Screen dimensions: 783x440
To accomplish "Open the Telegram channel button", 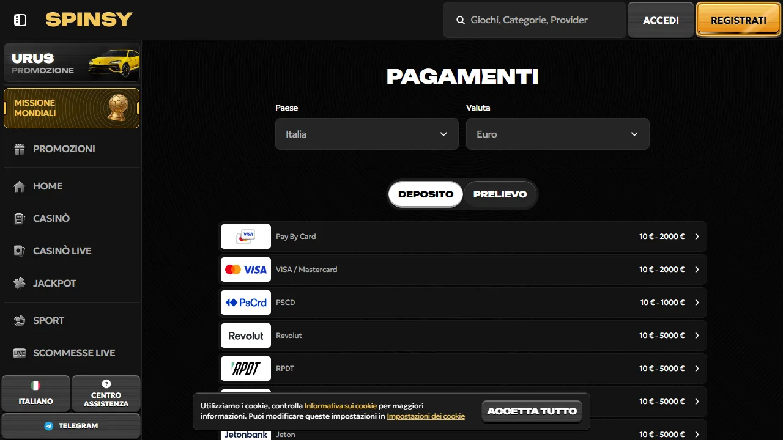I will click(x=71, y=426).
